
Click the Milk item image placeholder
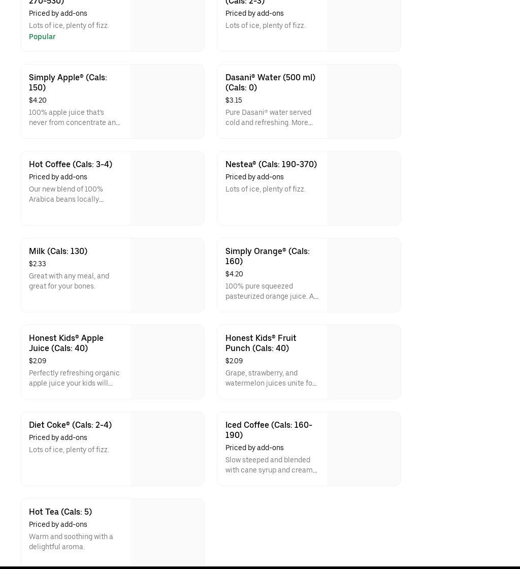pos(167,275)
